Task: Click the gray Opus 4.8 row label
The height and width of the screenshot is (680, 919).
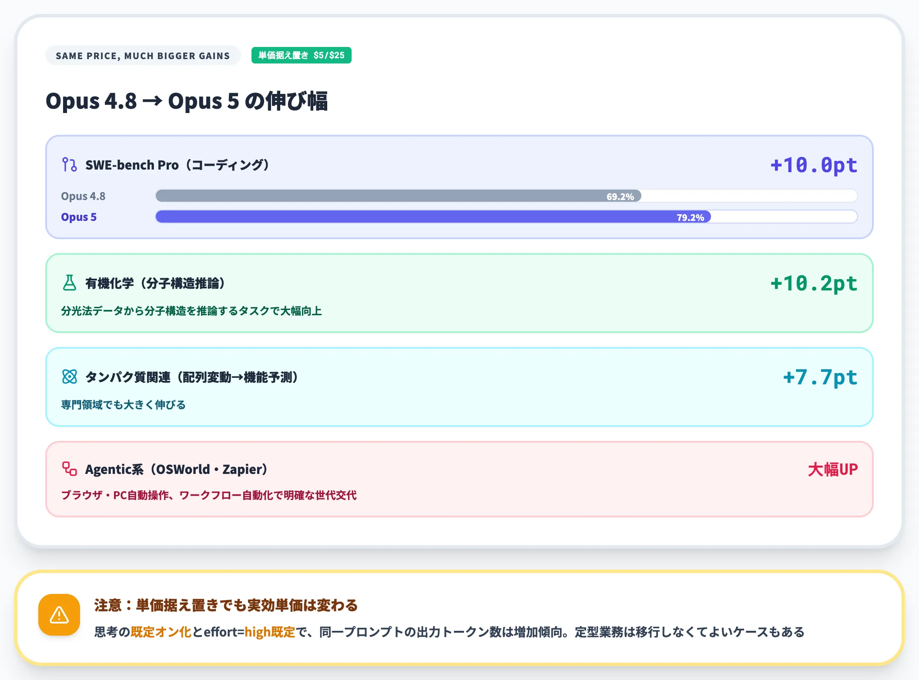Action: click(x=83, y=196)
